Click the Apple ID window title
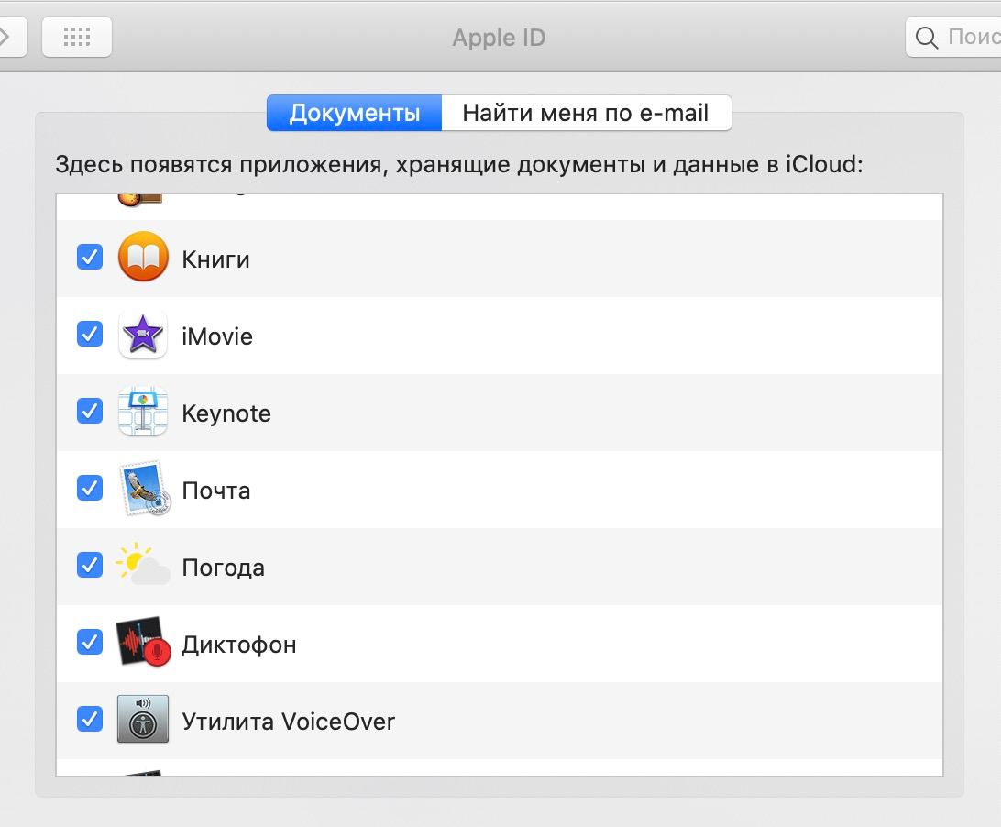This screenshot has height=827, width=1001. click(500, 38)
